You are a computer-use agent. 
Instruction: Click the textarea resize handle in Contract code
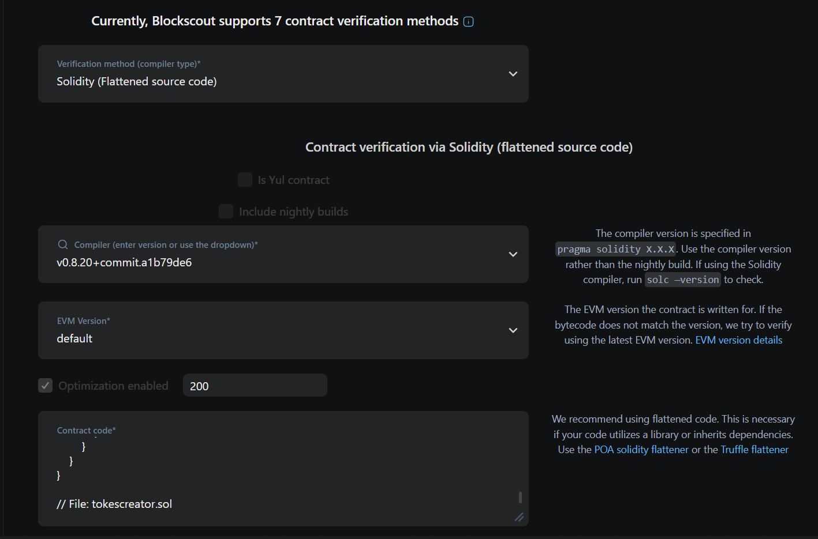coord(519,517)
